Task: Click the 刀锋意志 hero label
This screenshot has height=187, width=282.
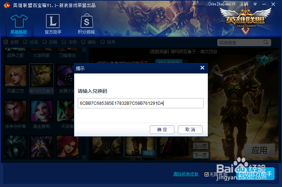Action: (68, 56)
